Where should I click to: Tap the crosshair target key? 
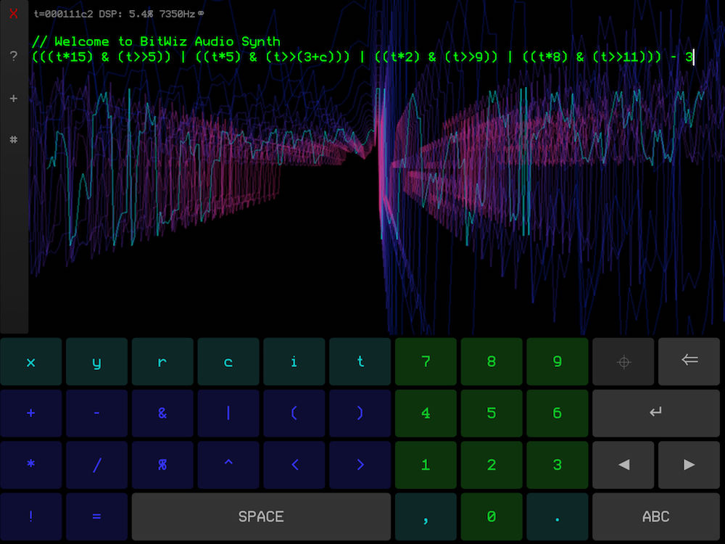623,361
